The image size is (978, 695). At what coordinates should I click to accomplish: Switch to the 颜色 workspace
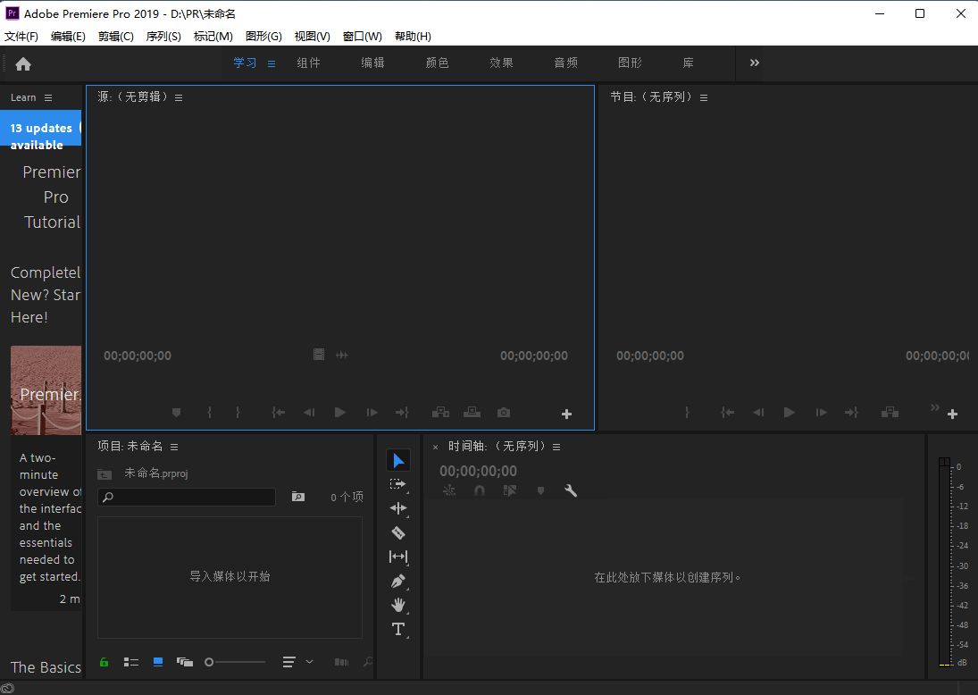[x=438, y=63]
